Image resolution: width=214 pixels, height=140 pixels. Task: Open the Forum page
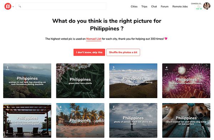pyautogui.click(x=164, y=6)
